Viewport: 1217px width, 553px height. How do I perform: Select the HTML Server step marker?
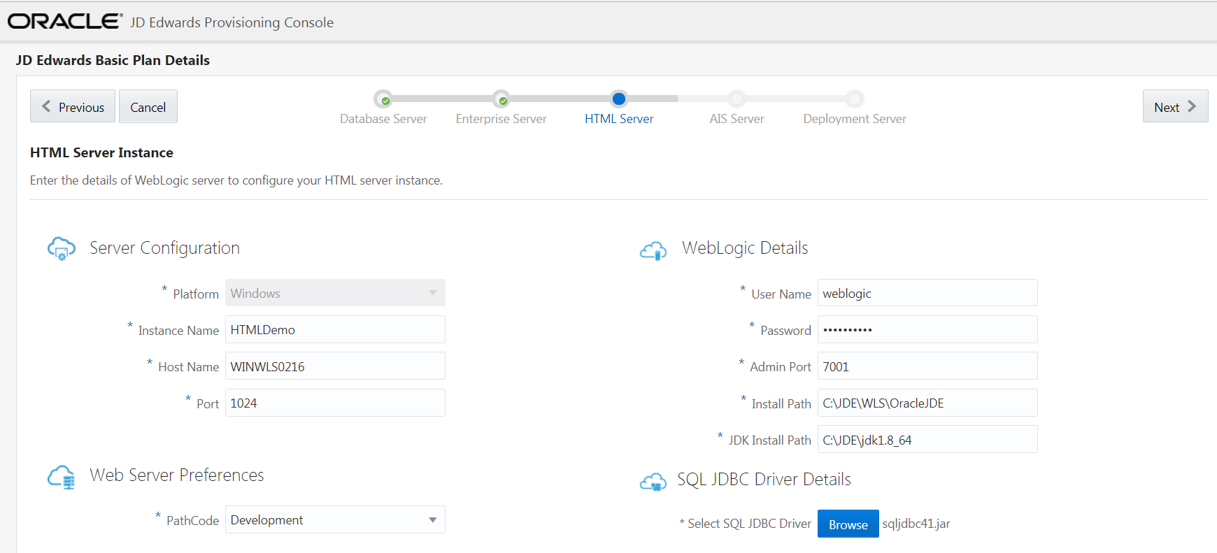tap(619, 99)
